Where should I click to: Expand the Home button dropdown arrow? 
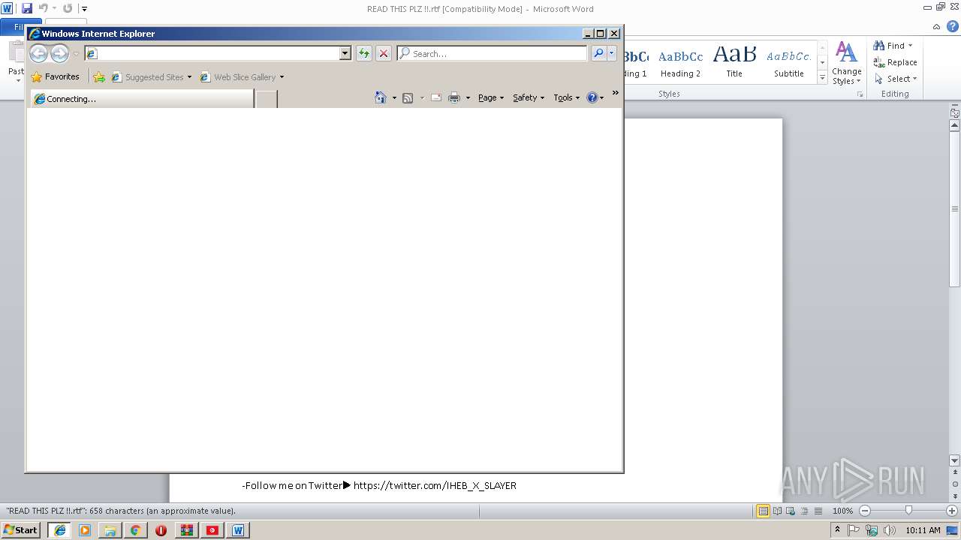[394, 97]
